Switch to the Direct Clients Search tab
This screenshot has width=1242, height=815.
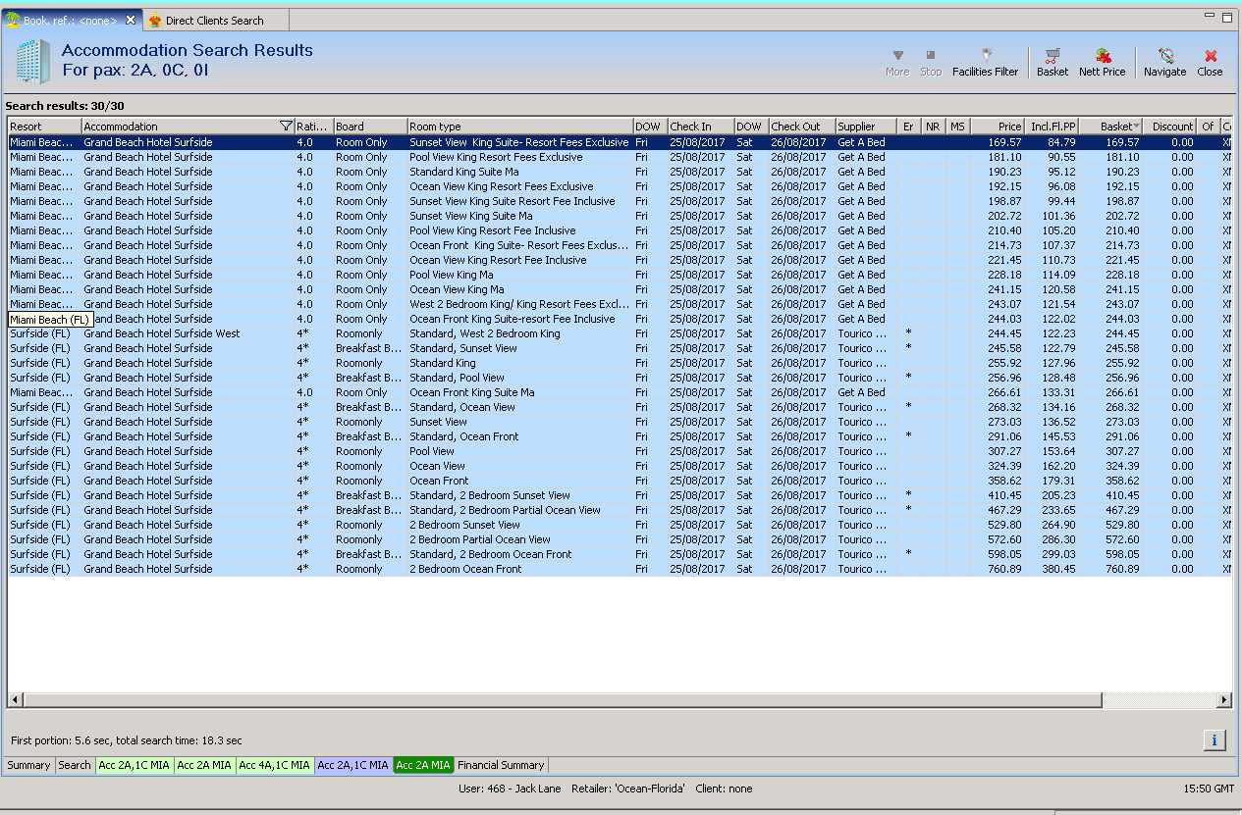tap(213, 20)
